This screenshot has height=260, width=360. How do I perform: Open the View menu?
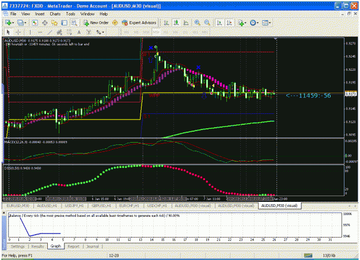pyautogui.click(x=26, y=14)
